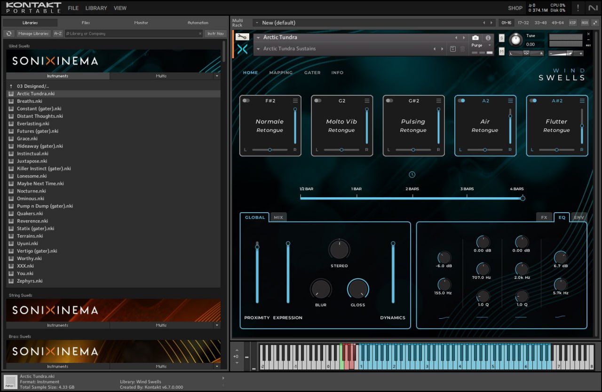Enable the Normale articulation slot
Viewport: 602px width, 392px height.
coord(246,100)
